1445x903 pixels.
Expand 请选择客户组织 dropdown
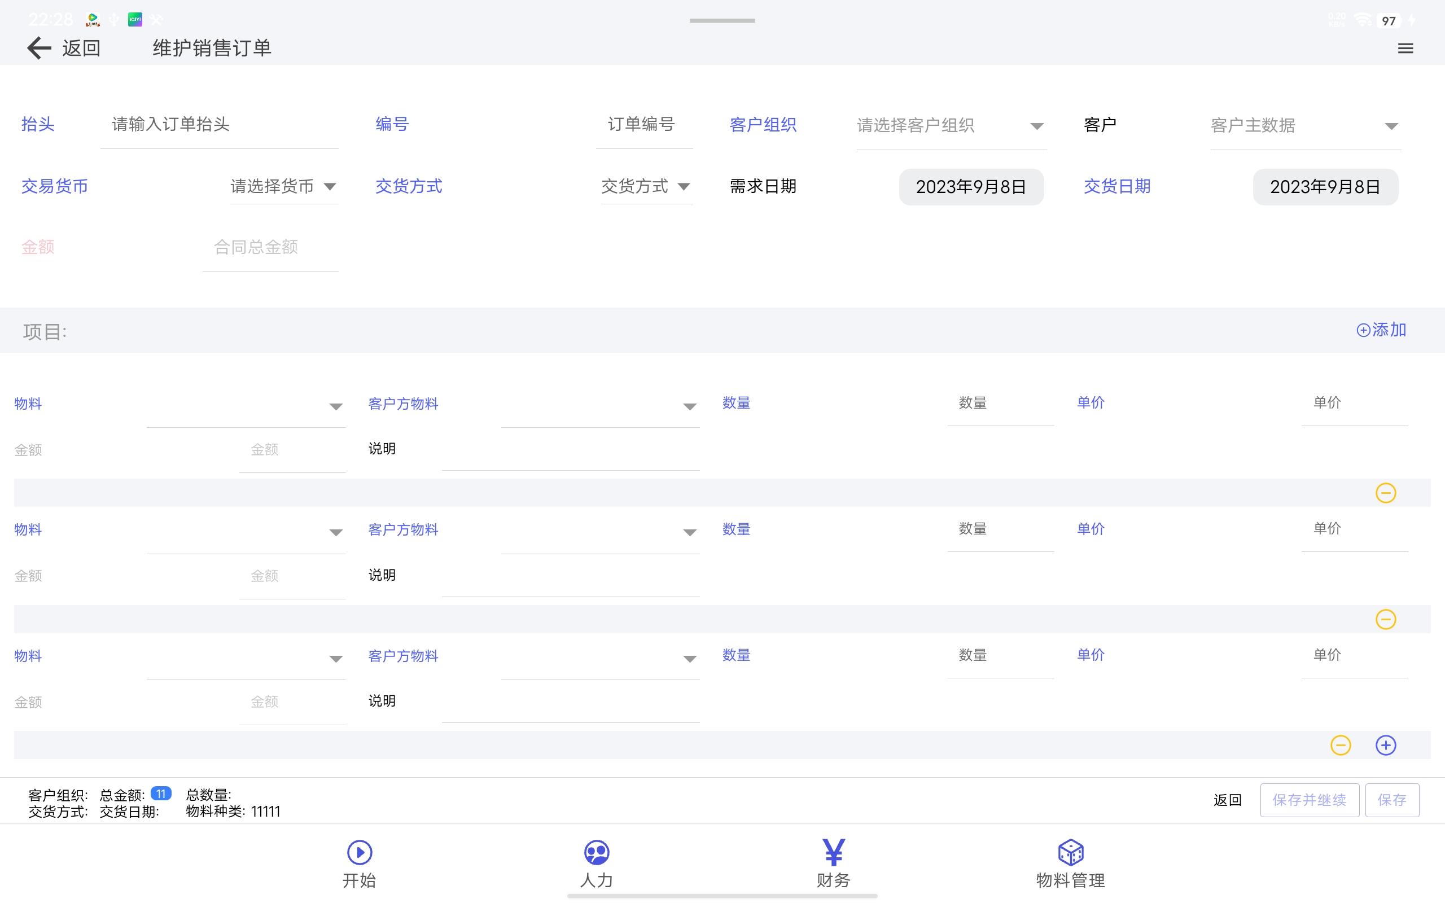[x=951, y=125]
